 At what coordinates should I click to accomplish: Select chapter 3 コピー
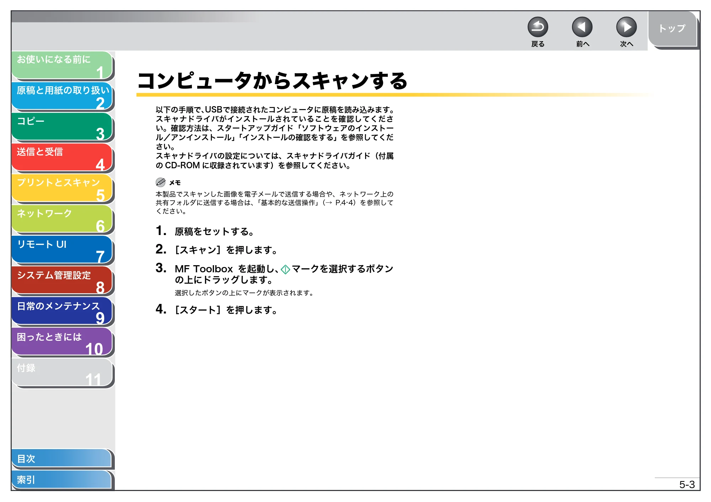[62, 127]
